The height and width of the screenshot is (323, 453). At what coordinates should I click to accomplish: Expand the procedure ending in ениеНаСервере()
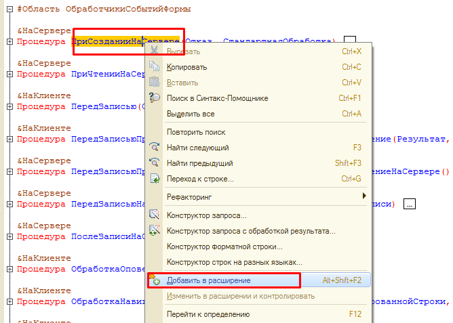pyautogui.click(x=9, y=172)
